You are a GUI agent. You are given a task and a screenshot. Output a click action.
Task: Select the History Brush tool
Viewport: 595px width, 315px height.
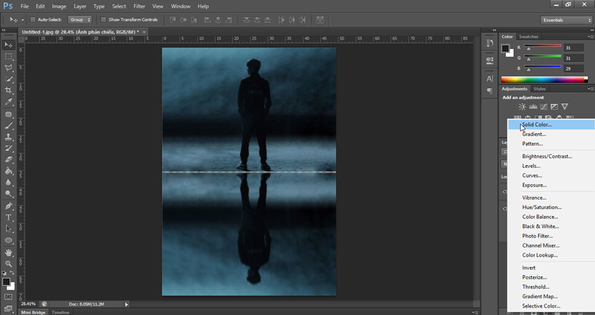(8, 148)
